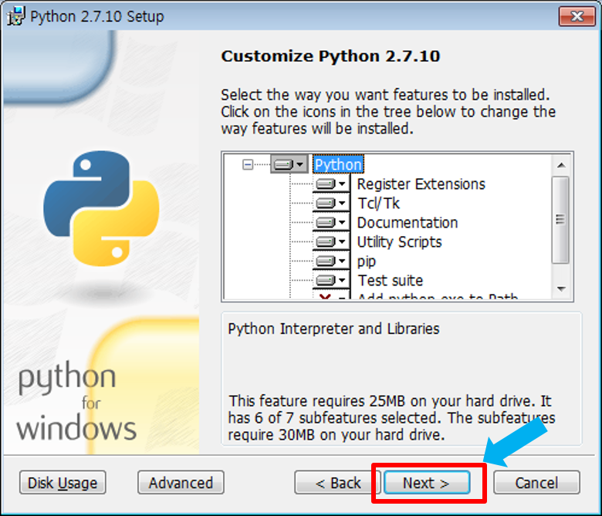Click the Register Extensions drive icon
This screenshot has height=516, width=602.
(330, 184)
